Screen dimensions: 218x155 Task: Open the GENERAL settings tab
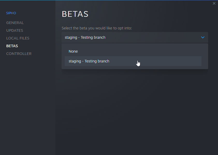pyautogui.click(x=15, y=23)
